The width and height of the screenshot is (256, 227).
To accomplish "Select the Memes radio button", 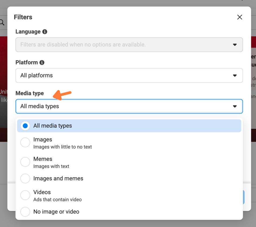I will tap(25, 162).
